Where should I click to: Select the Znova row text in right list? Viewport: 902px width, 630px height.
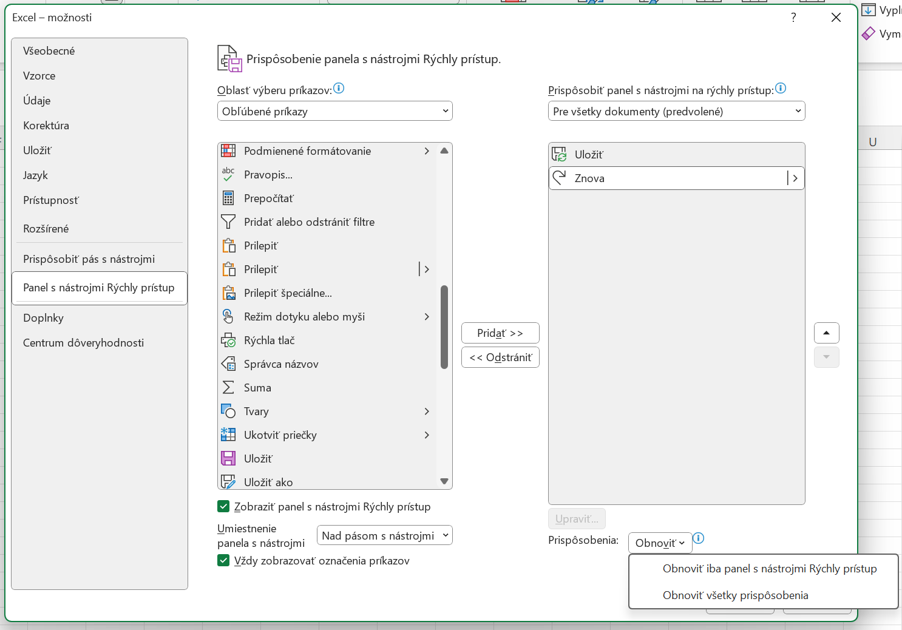[589, 178]
